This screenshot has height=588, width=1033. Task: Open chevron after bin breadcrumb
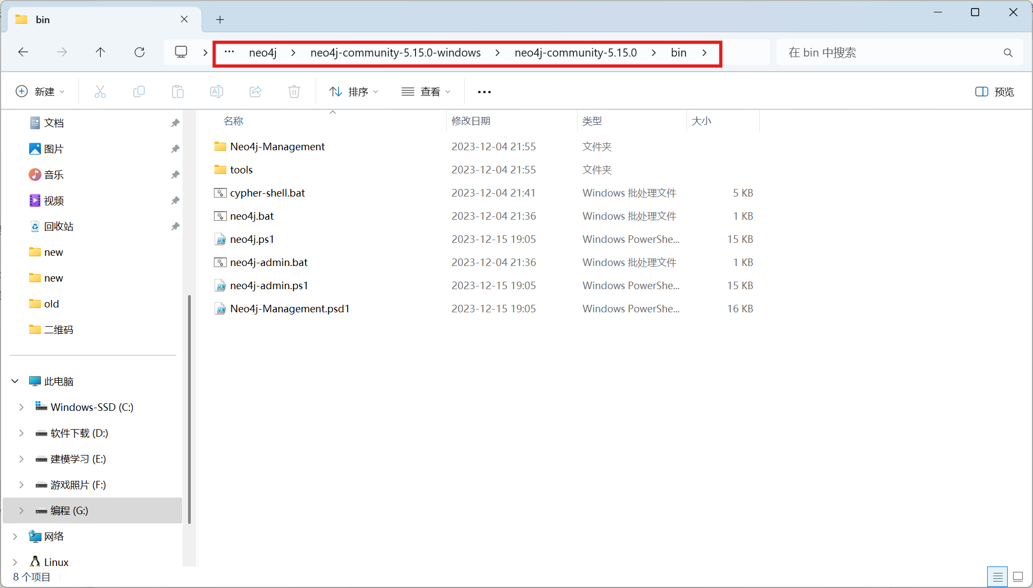(x=704, y=53)
